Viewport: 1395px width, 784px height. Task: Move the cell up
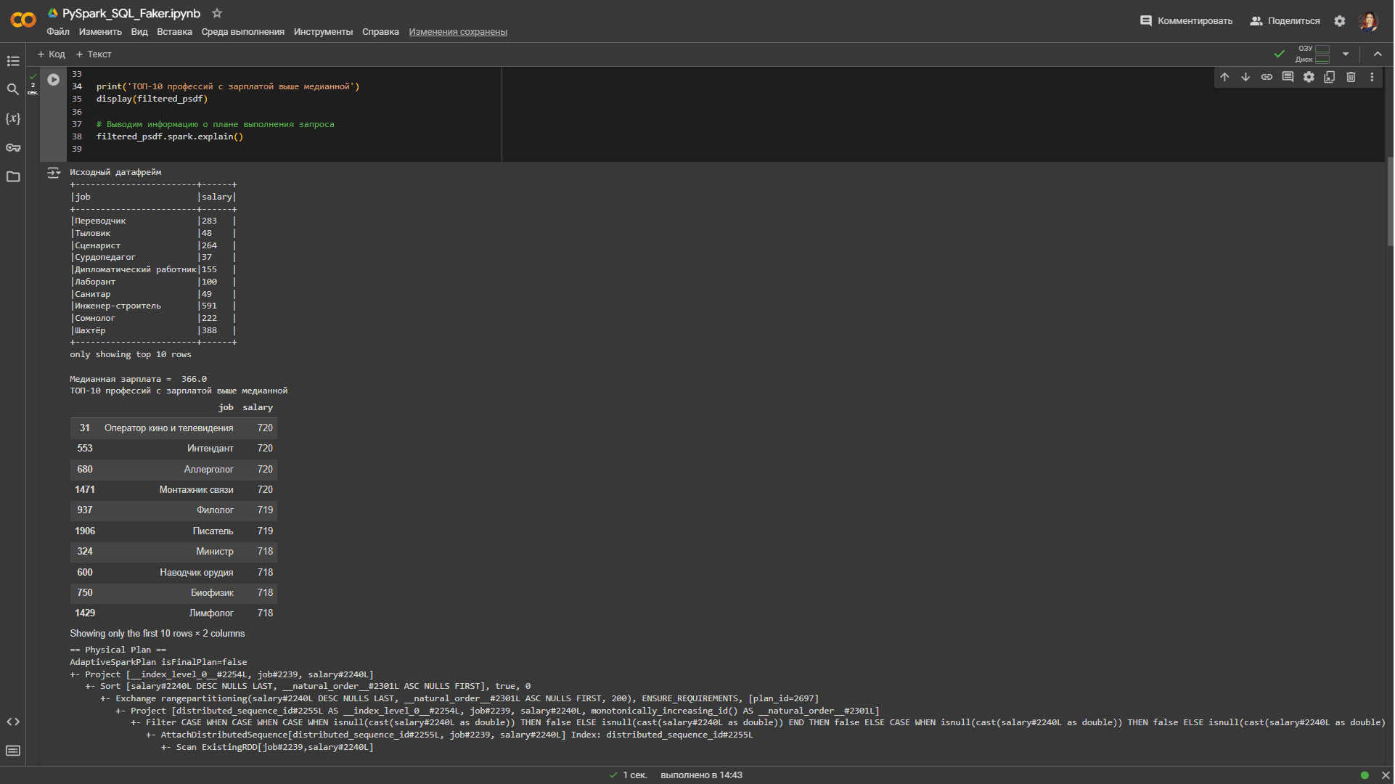click(1225, 77)
